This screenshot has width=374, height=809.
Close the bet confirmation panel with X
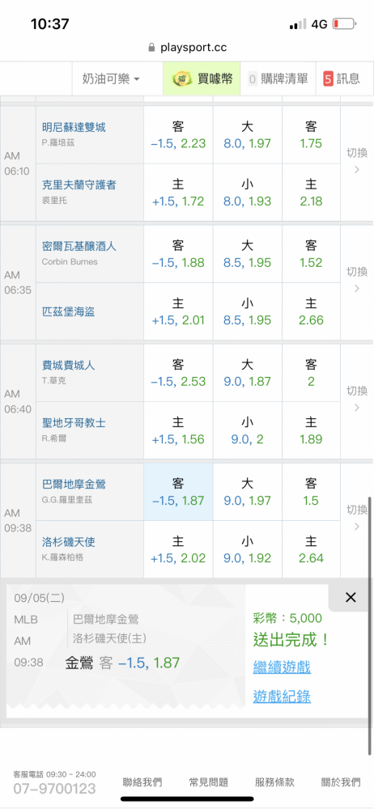(x=351, y=598)
